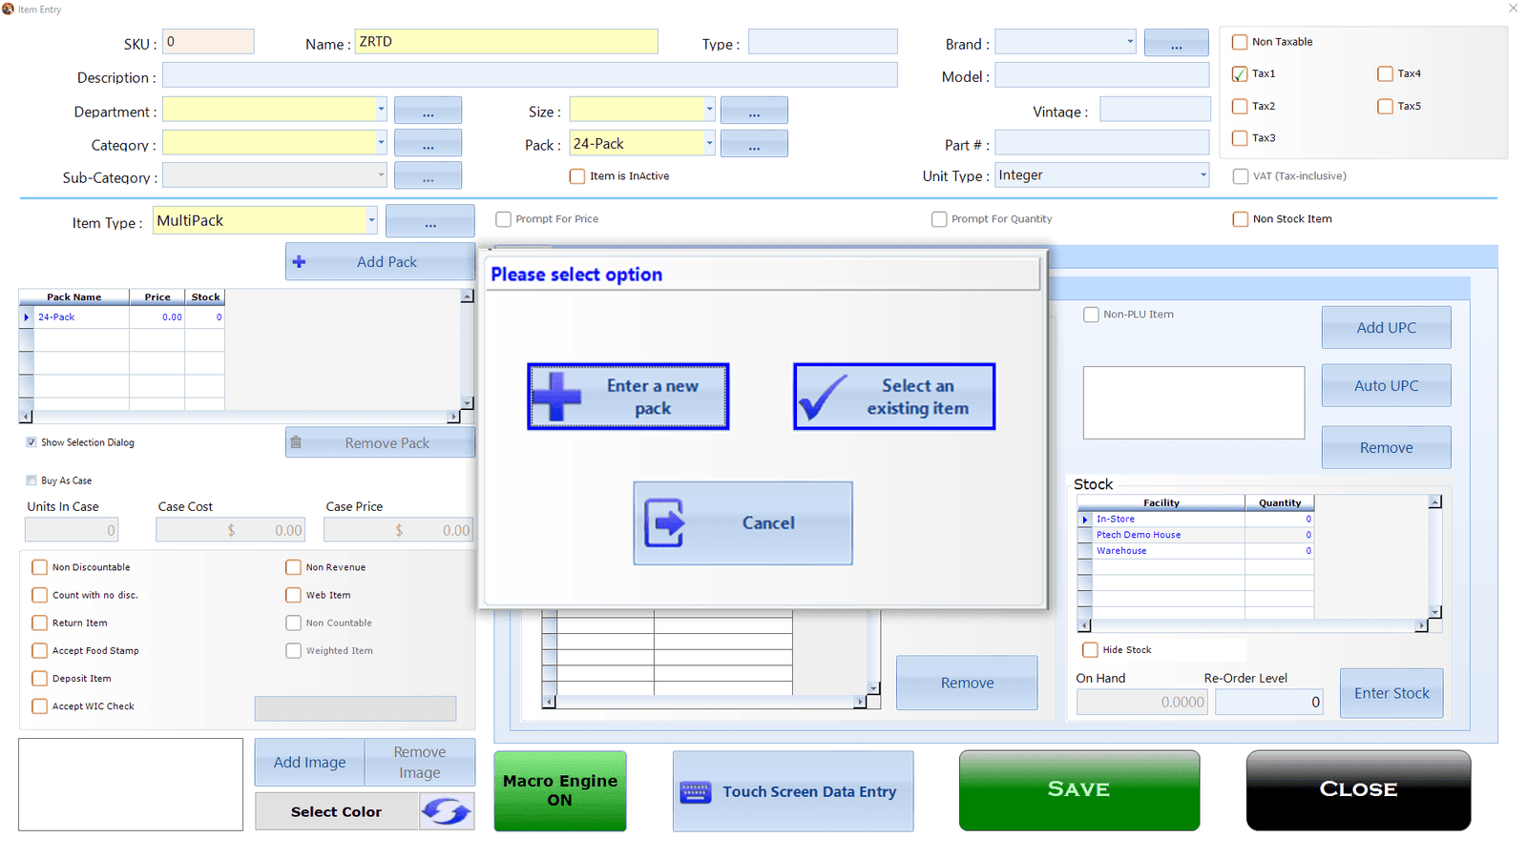Click the ellipsis button next to Brand
The height and width of the screenshot is (858, 1527).
tap(1176, 43)
